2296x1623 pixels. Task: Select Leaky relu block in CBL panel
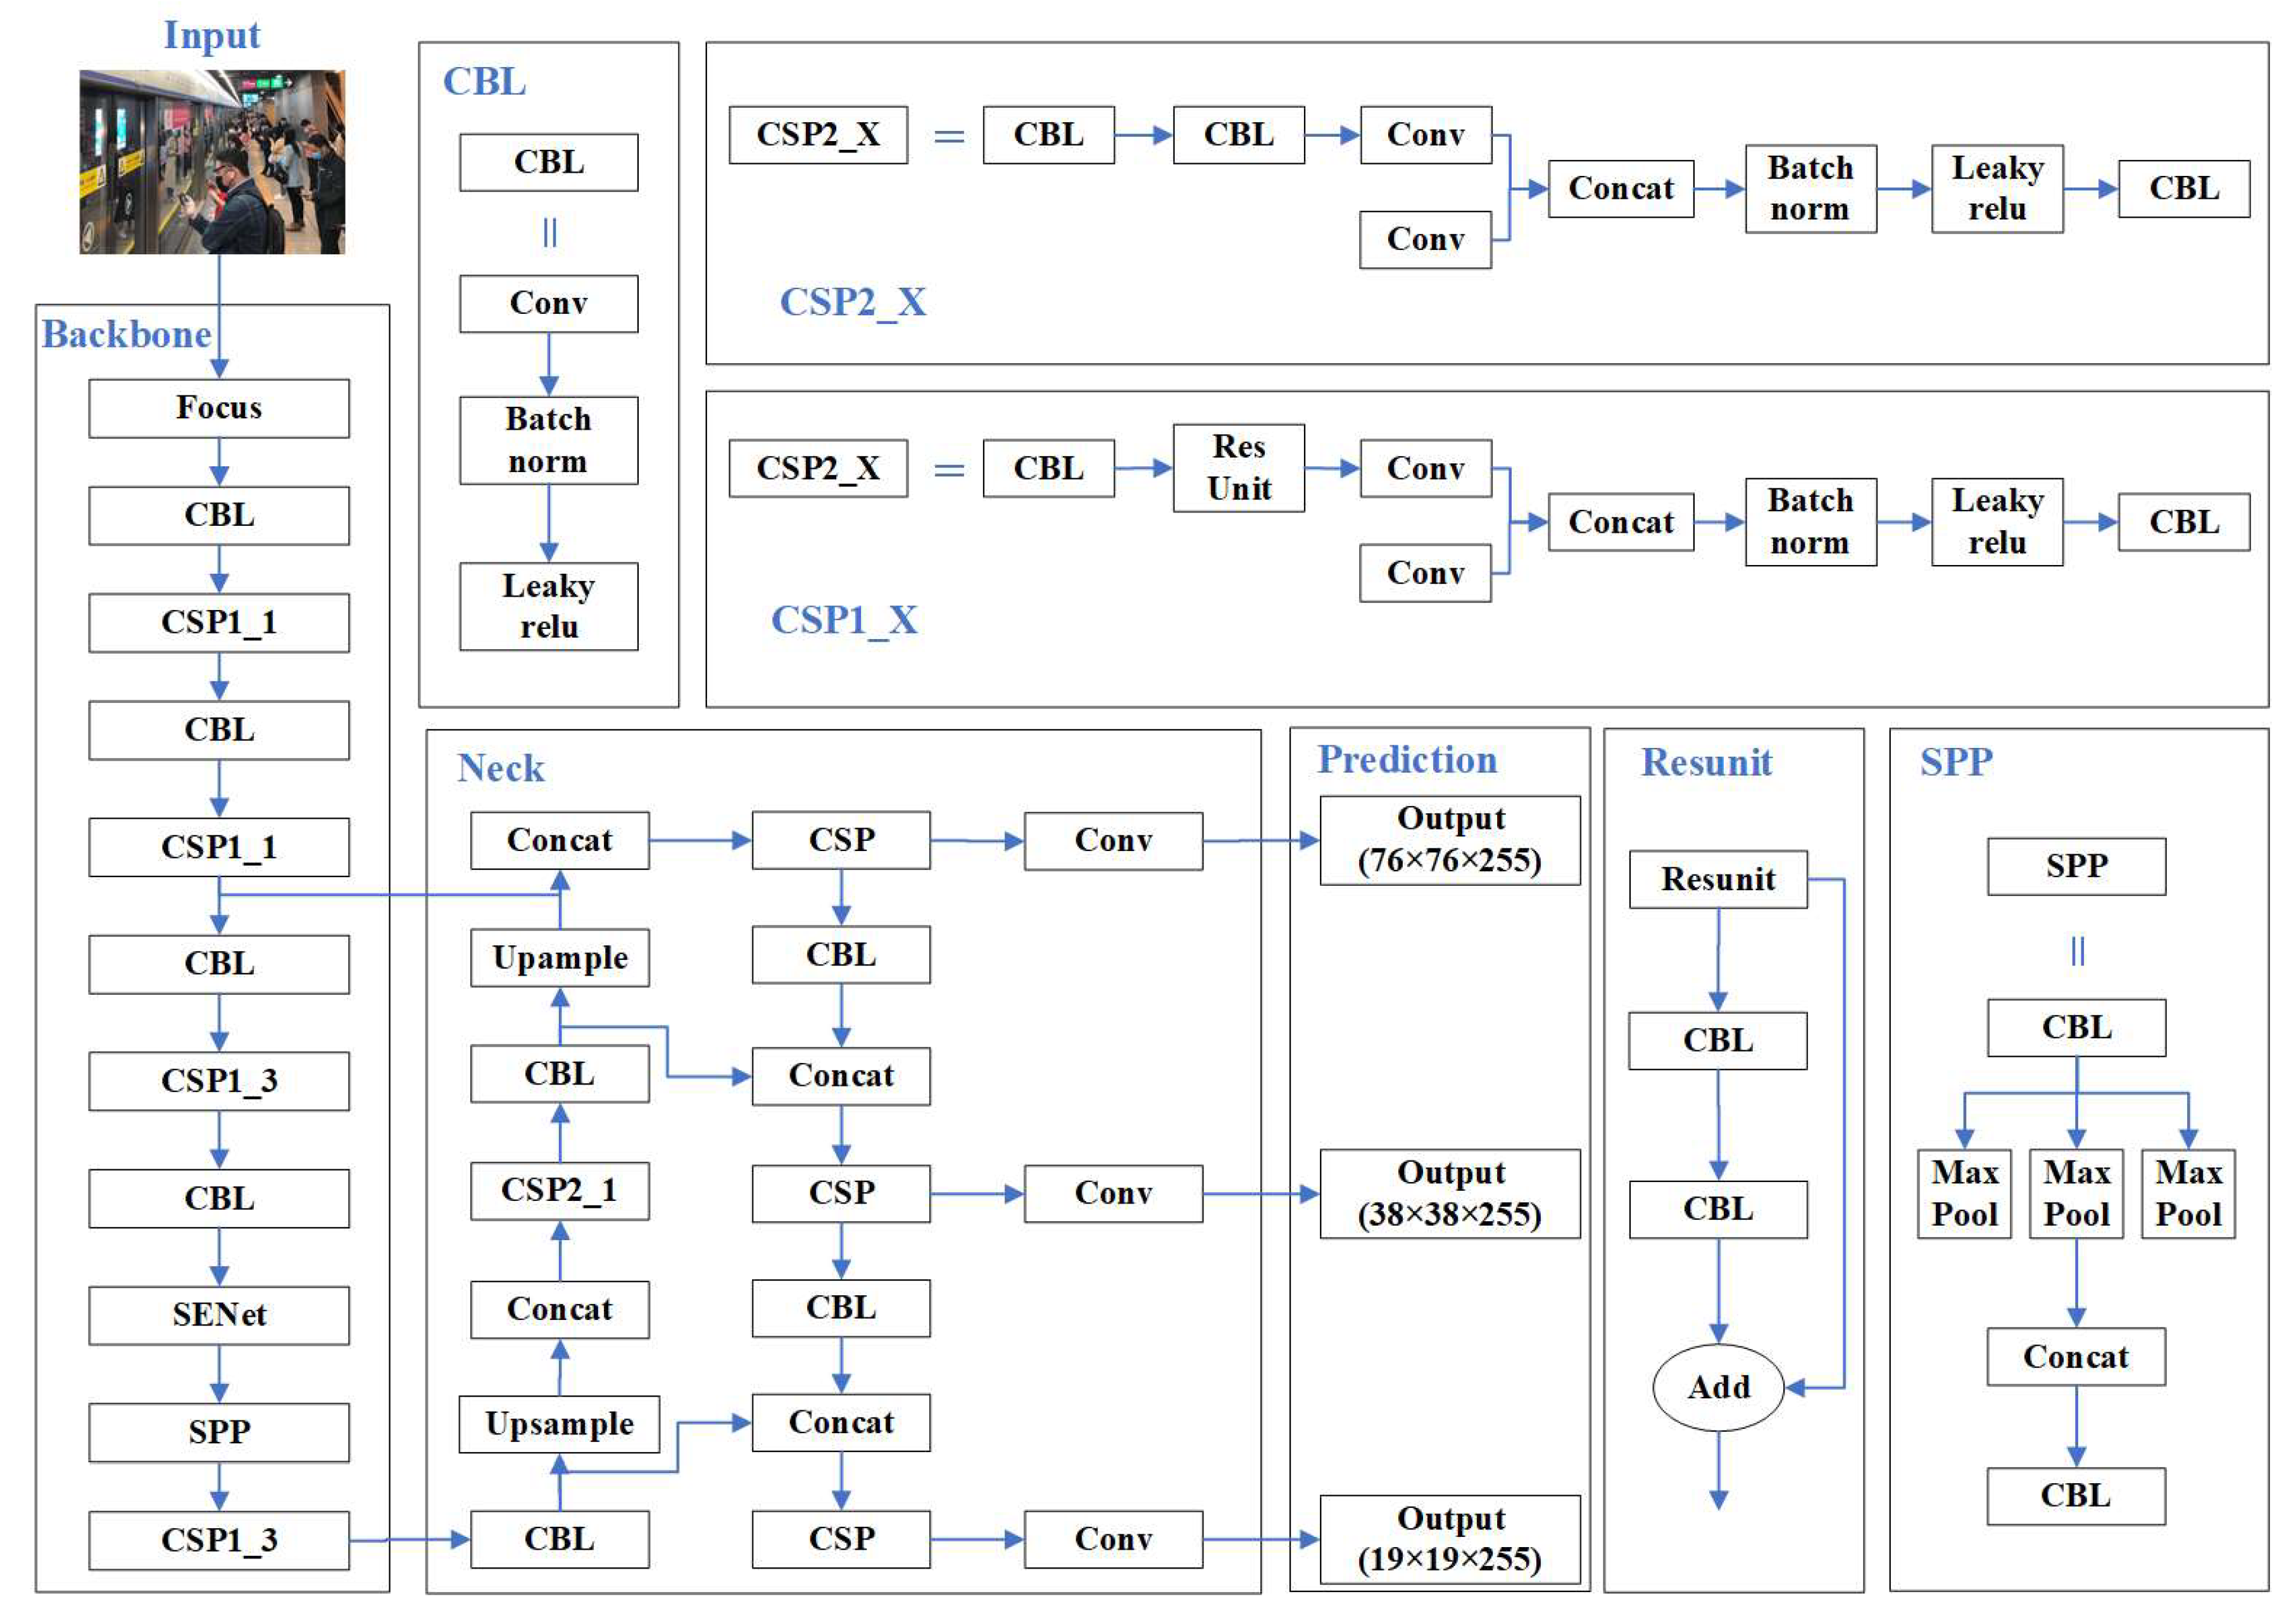point(548,606)
